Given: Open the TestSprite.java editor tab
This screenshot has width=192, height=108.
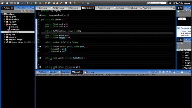Looking at the screenshot, I should tap(103, 8).
